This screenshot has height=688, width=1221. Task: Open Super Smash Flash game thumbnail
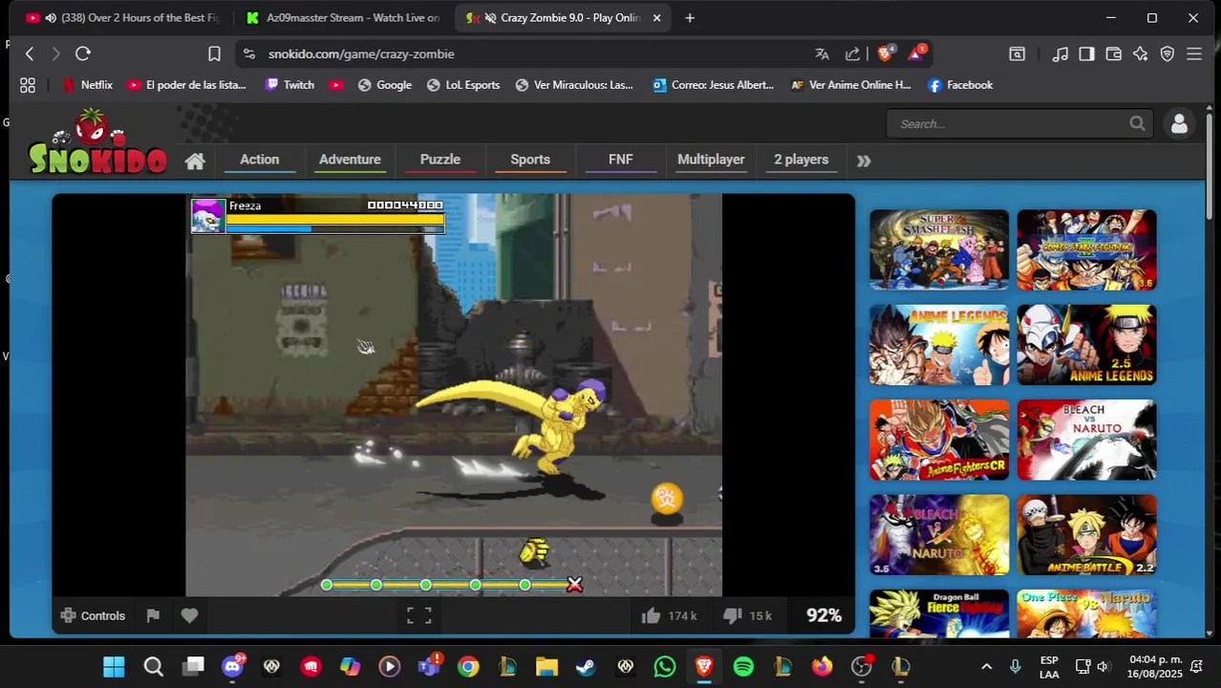pyautogui.click(x=939, y=249)
